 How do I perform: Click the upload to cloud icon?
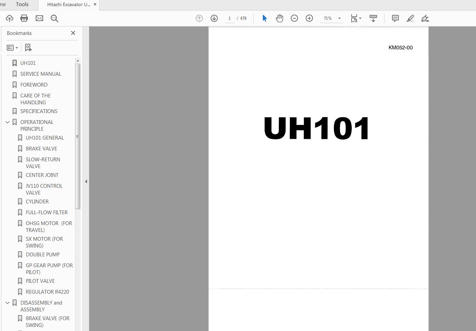pyautogui.click(x=10, y=18)
